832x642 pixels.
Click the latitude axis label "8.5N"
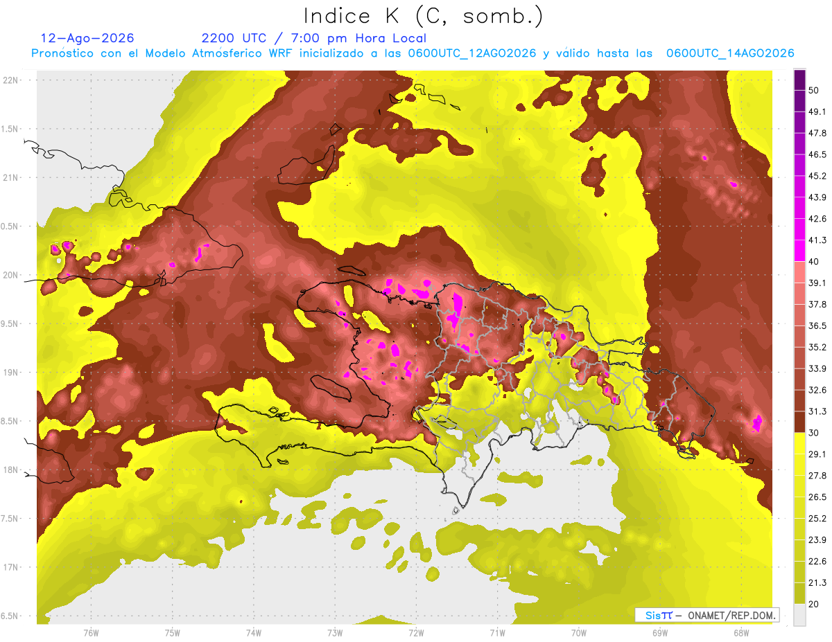click(x=10, y=421)
